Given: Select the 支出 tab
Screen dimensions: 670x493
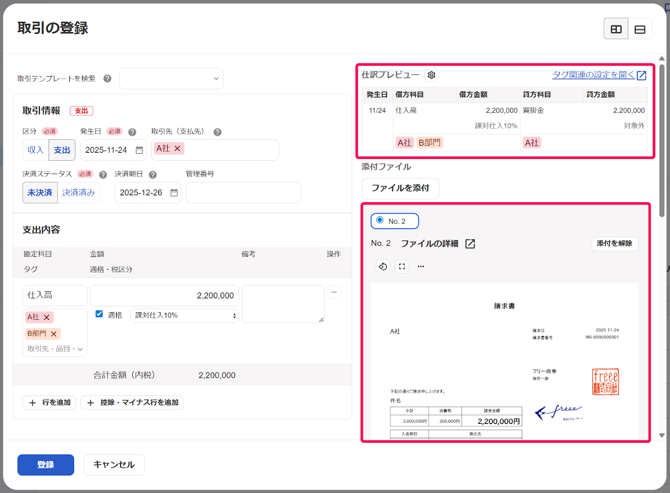Looking at the screenshot, I should [x=62, y=150].
